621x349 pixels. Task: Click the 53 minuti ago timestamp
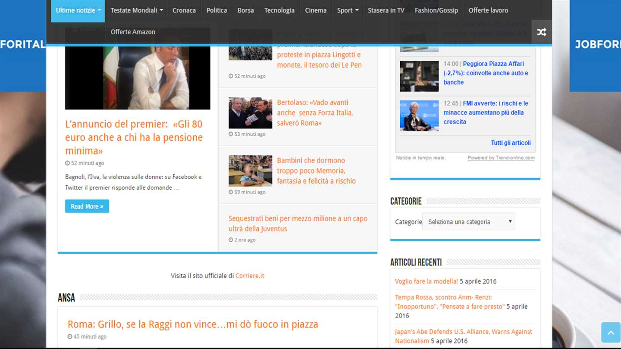click(x=247, y=134)
